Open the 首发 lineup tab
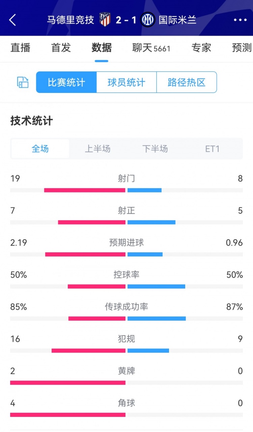Viewport: 253px width, 432px height. [x=61, y=48]
